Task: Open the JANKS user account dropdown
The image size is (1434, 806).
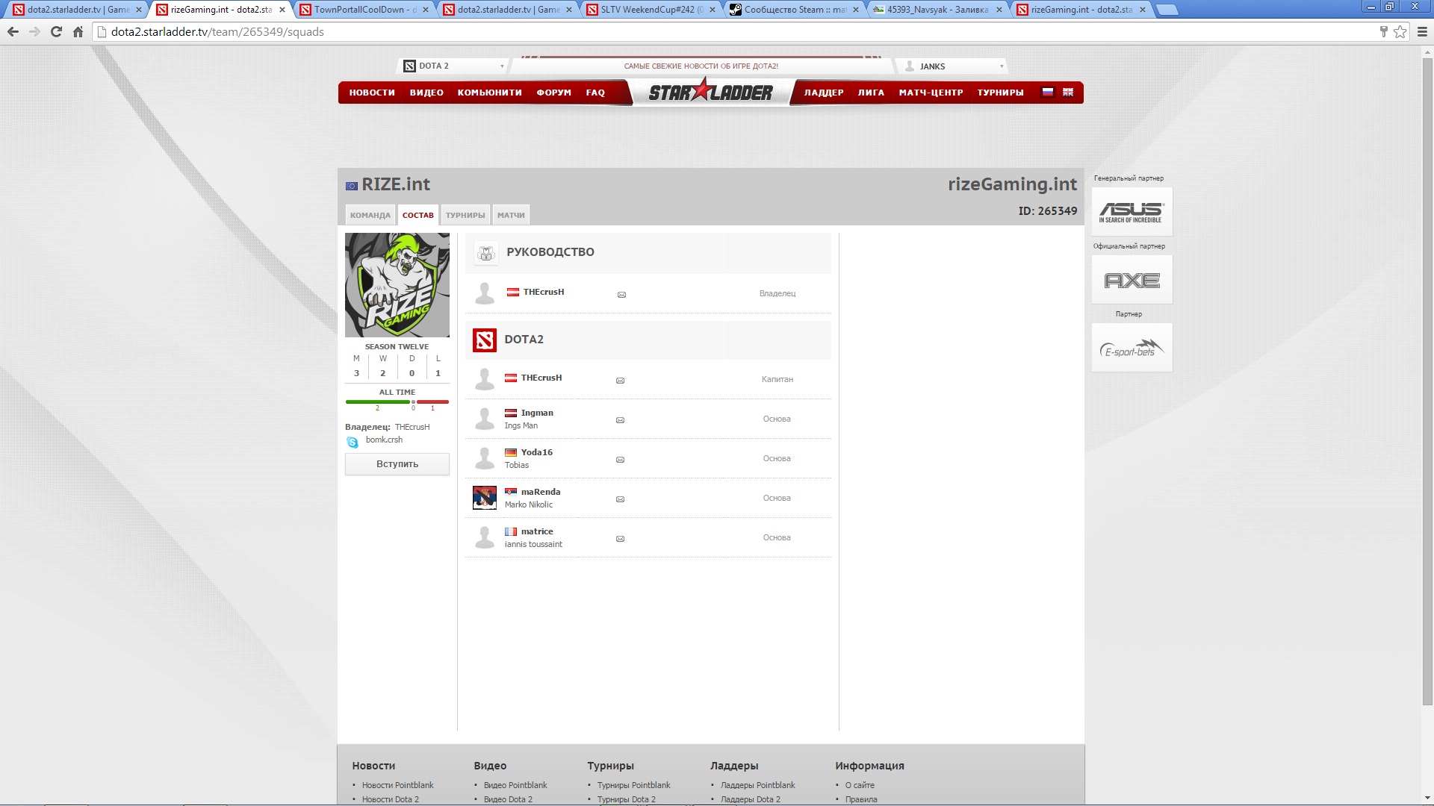Action: pos(952,66)
